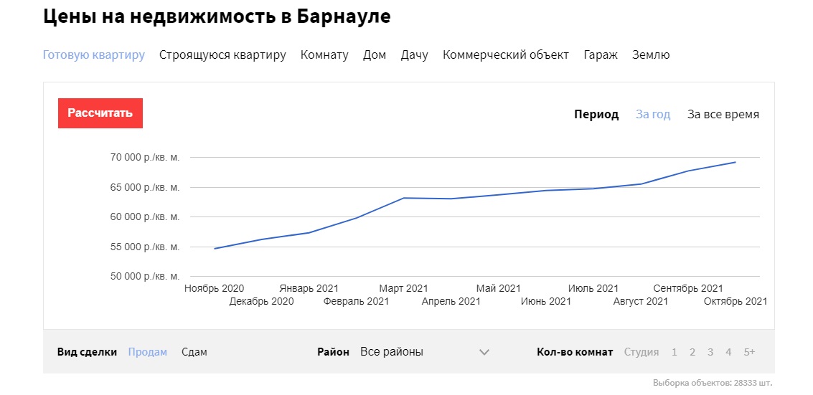Click the Октябрь 2021 axis label

tap(736, 301)
